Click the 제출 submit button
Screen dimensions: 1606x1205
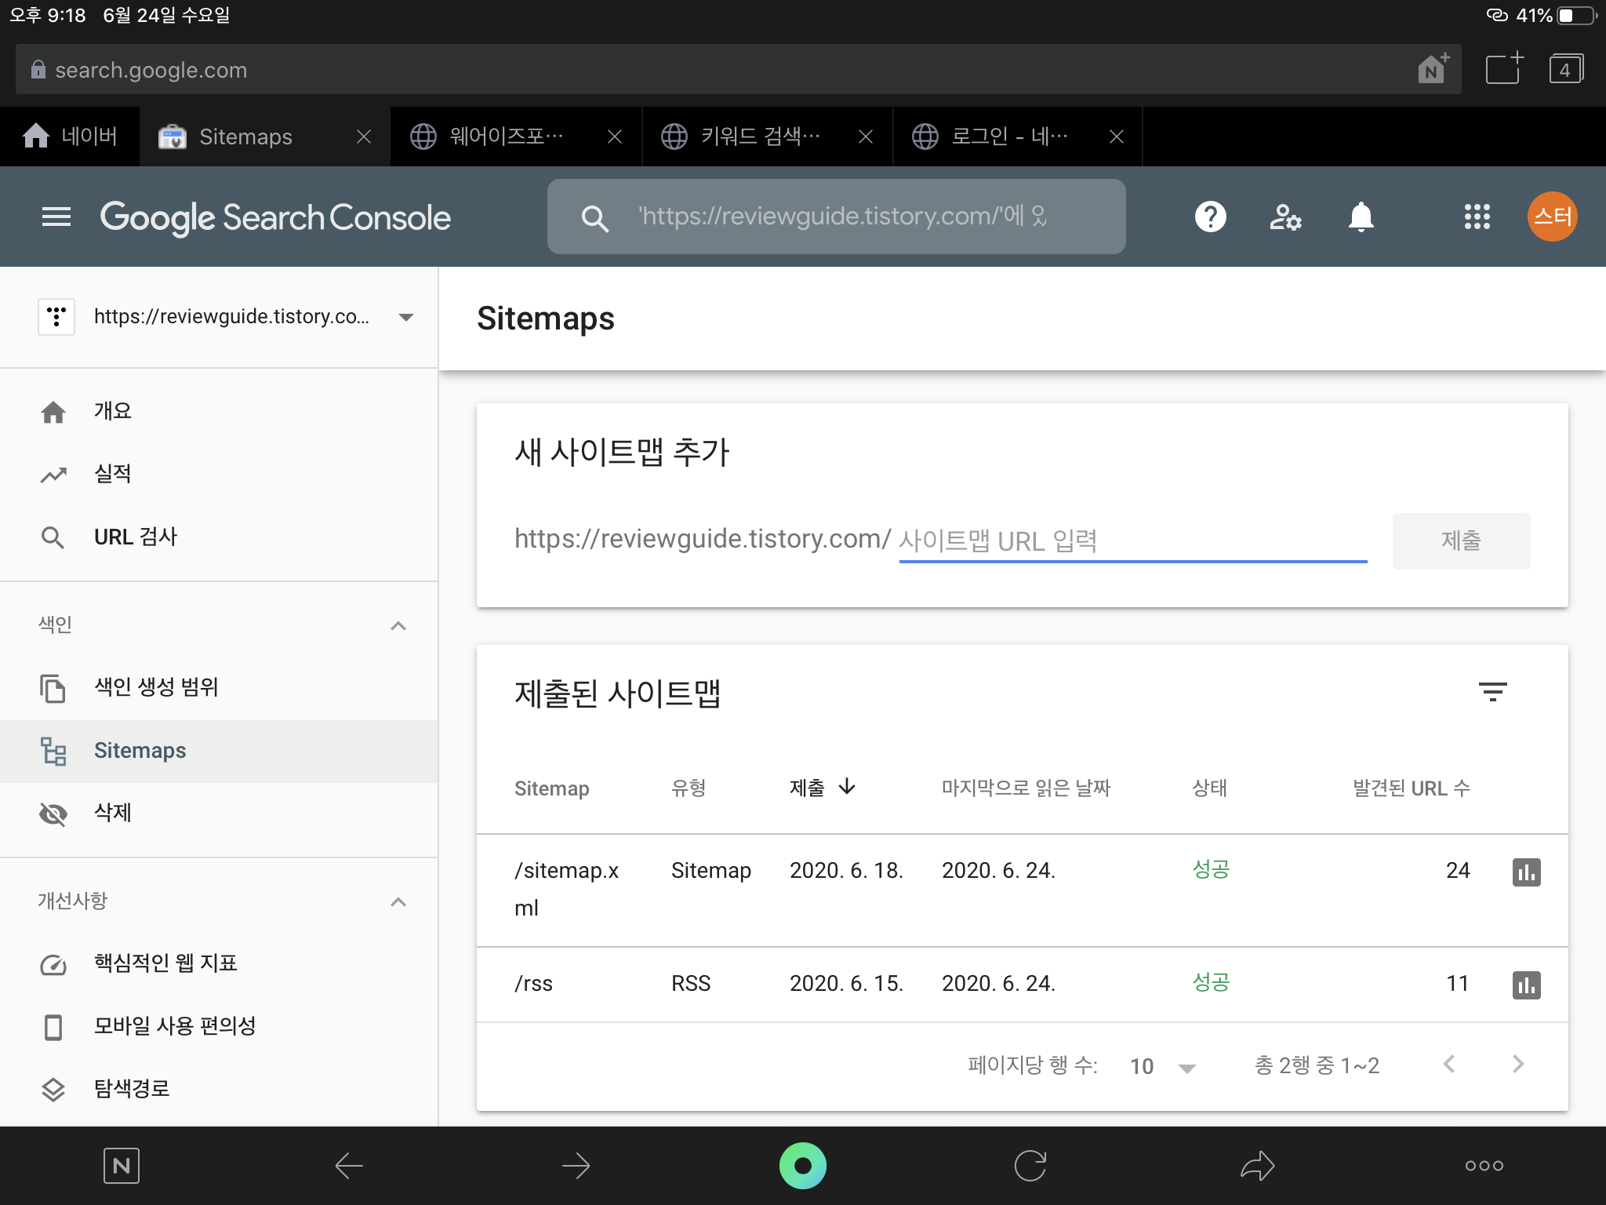[x=1461, y=541]
